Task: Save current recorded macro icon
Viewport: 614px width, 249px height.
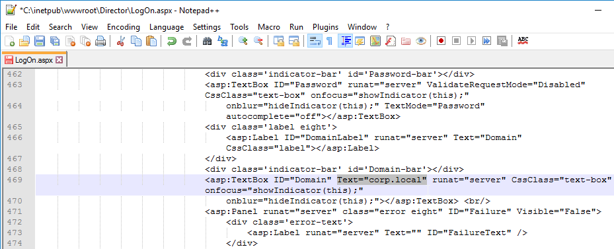Action: (502, 41)
